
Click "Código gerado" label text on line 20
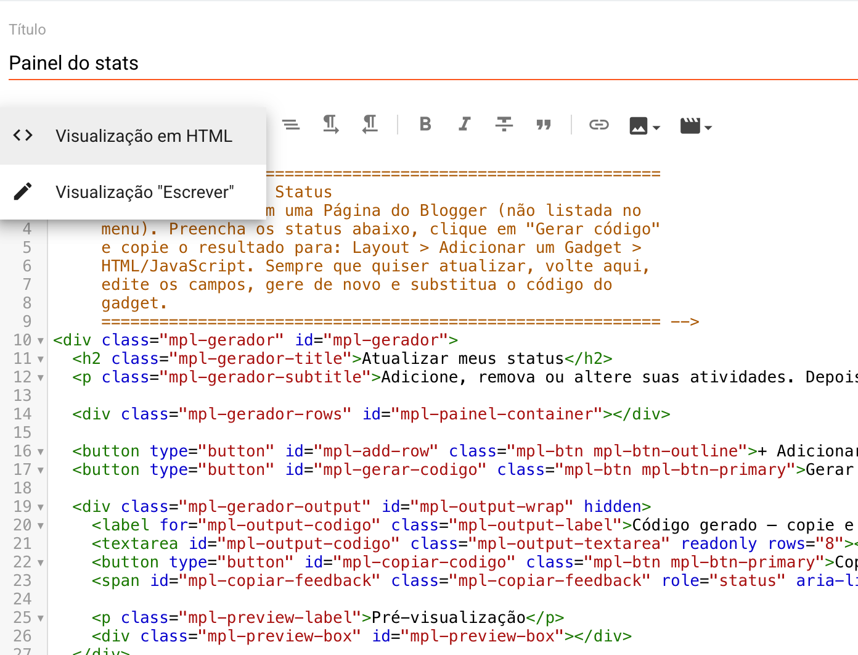pos(695,525)
